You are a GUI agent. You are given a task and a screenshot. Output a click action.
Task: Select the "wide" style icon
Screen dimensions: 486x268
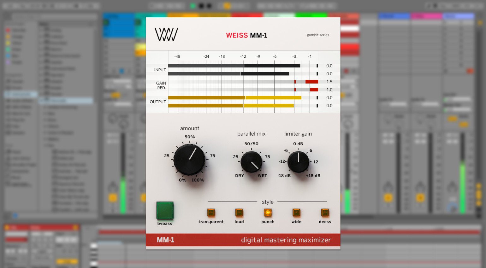click(296, 213)
